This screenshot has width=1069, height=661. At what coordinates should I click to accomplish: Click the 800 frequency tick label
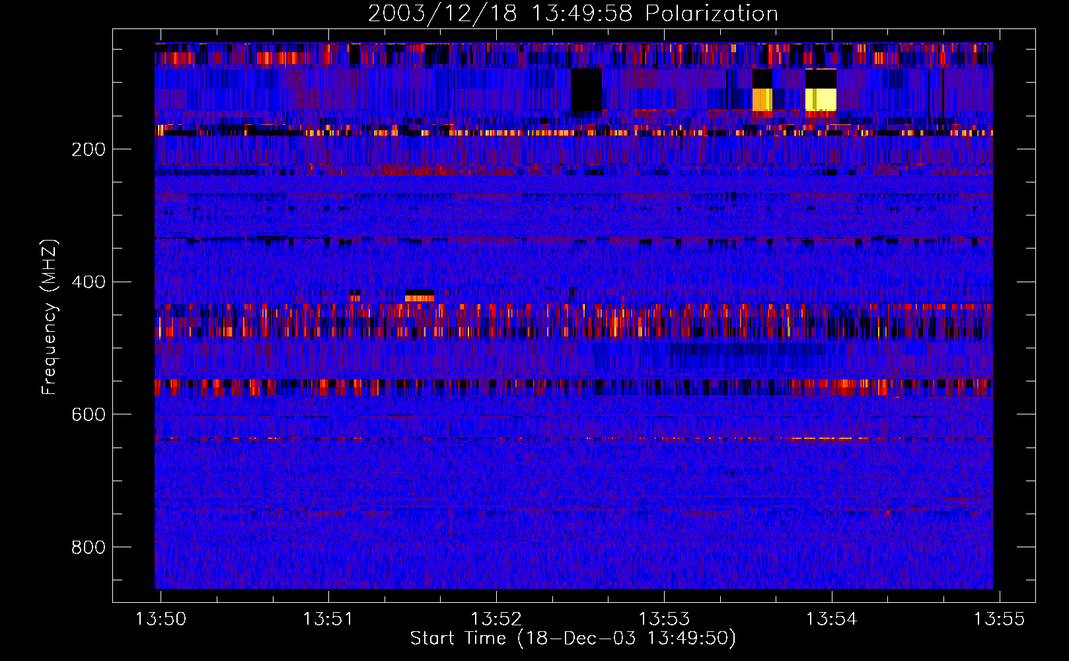click(89, 547)
